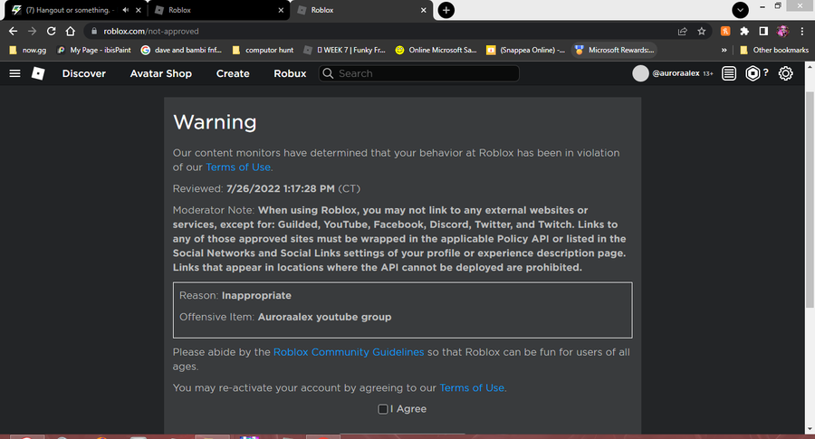This screenshot has height=439, width=815.
Task: Open the Avatar Shop menu item
Action: [x=161, y=73]
